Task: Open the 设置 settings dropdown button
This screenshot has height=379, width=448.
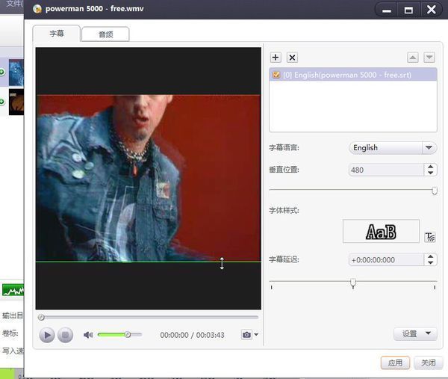Action: coord(415,334)
